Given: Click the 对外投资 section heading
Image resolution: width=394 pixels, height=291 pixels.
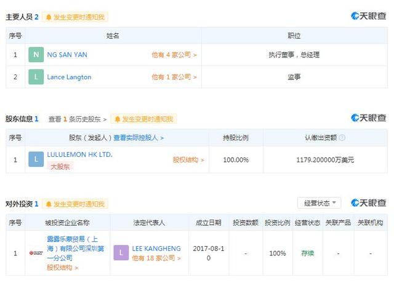Looking at the screenshot, I should click(19, 204).
